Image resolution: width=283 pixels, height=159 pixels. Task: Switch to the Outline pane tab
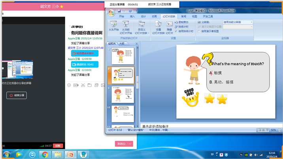(122, 43)
